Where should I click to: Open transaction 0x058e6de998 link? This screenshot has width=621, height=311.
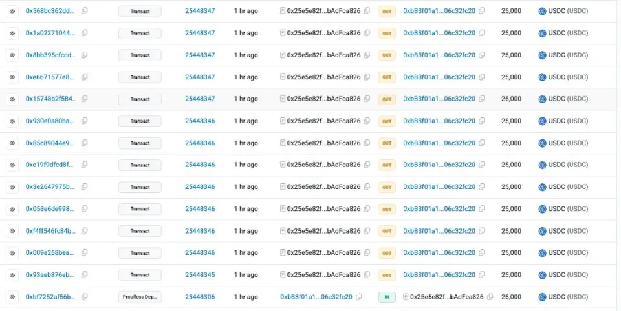pos(50,208)
